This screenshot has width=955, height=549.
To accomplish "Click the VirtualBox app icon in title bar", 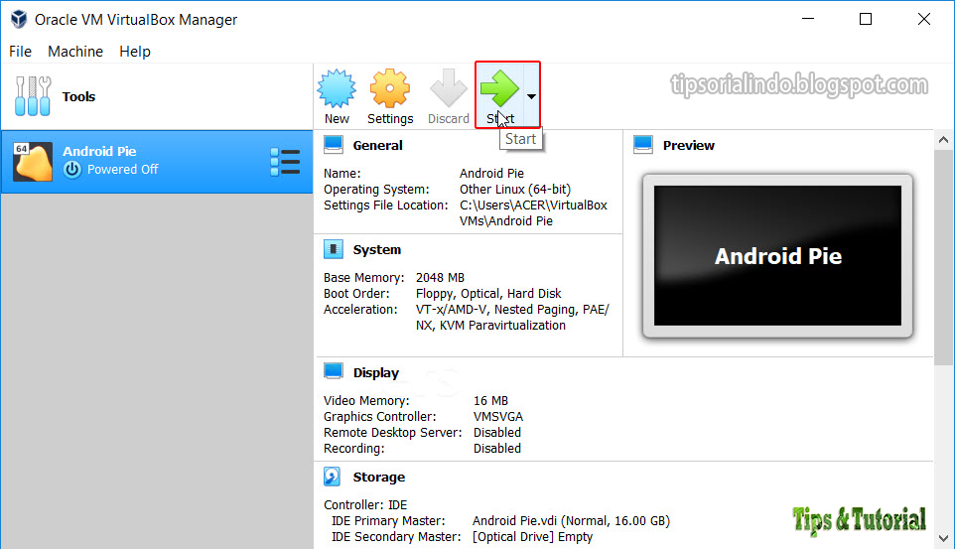I will 19,19.
